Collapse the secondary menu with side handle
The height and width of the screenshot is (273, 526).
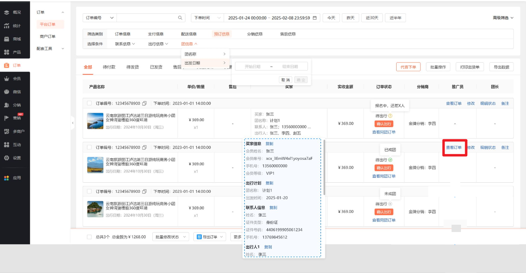[x=72, y=123]
